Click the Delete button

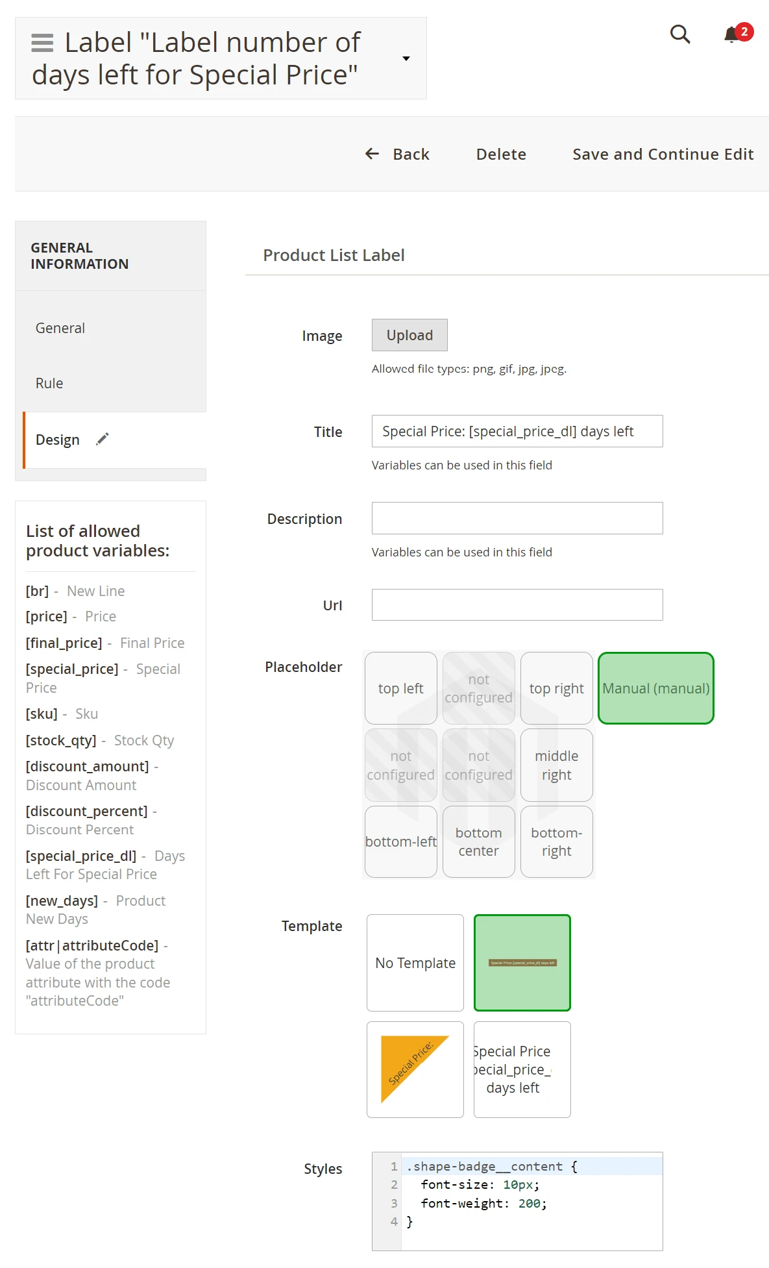[x=501, y=154]
